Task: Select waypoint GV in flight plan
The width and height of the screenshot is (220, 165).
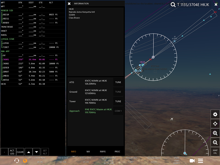Action: click(33, 56)
